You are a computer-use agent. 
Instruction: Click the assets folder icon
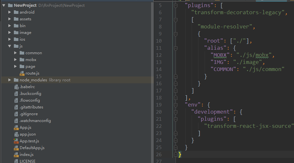tap(16, 19)
